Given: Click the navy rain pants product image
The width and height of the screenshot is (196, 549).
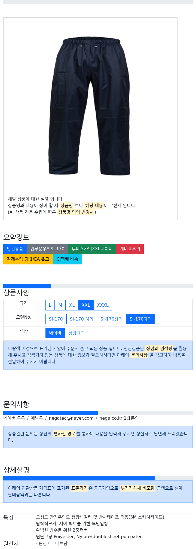Looking at the screenshot, I should 90,107.
